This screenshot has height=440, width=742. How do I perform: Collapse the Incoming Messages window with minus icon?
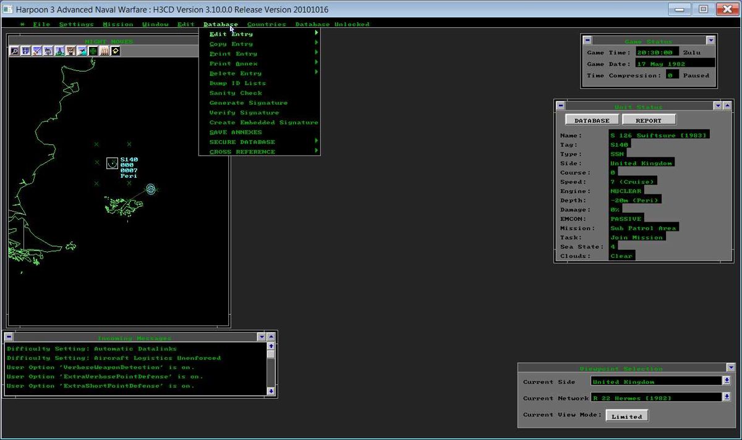point(9,337)
